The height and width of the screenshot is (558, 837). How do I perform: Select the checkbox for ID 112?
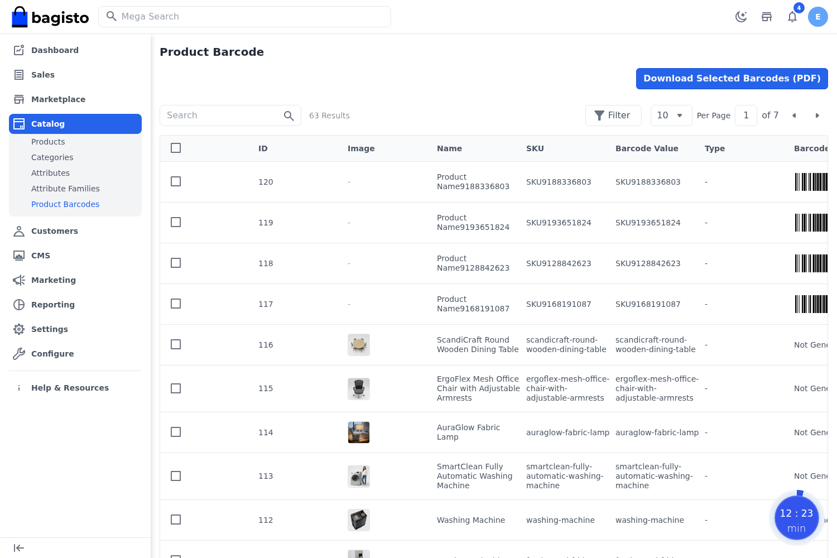point(176,519)
